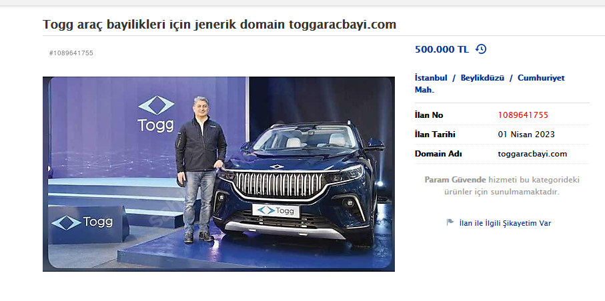The width and height of the screenshot is (605, 301).
Task: Click the listing date 01 Nisan 2023
Action: tap(526, 135)
